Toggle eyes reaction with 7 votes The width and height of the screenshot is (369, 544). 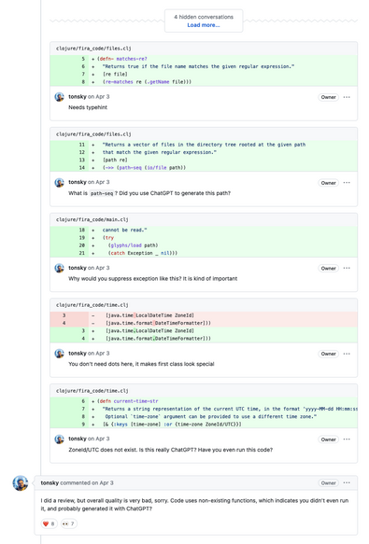[69, 523]
